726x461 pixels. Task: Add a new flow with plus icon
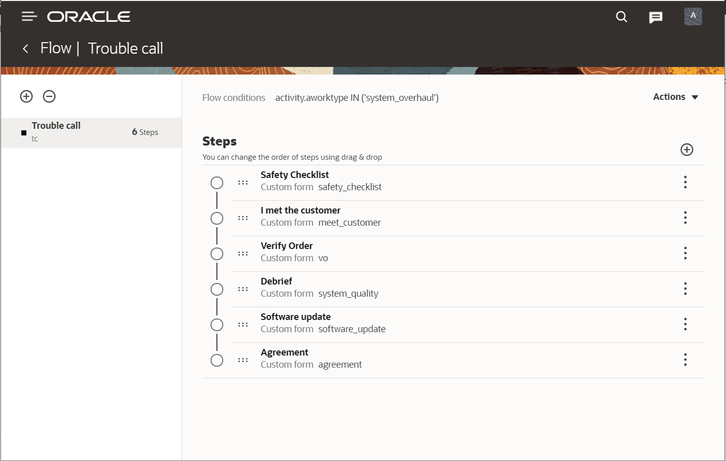(x=26, y=96)
